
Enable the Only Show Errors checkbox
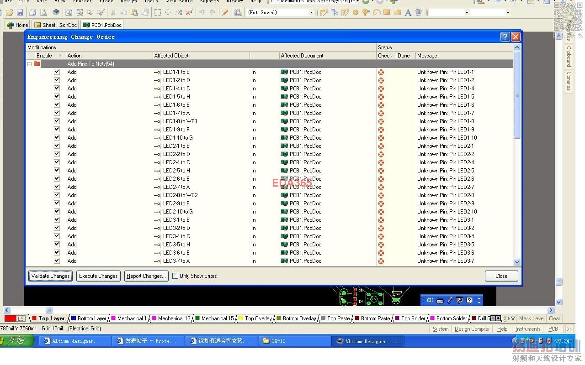[x=175, y=276]
